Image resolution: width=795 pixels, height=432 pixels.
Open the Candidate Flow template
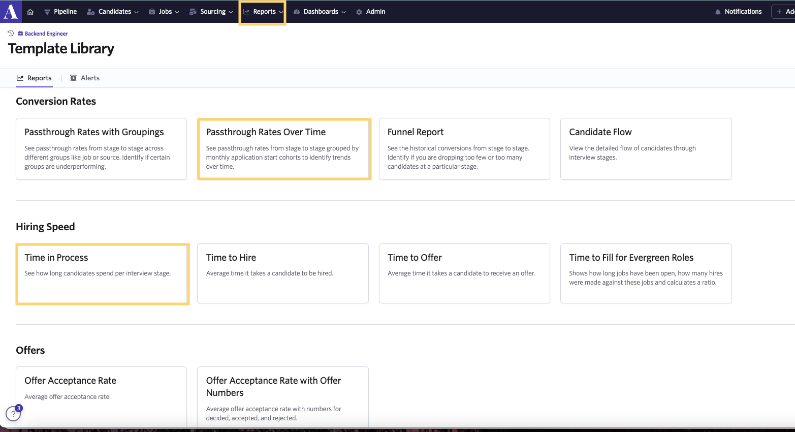646,149
